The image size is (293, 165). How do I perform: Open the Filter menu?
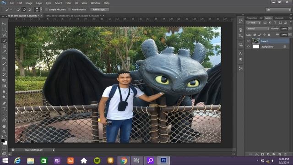click(x=68, y=3)
